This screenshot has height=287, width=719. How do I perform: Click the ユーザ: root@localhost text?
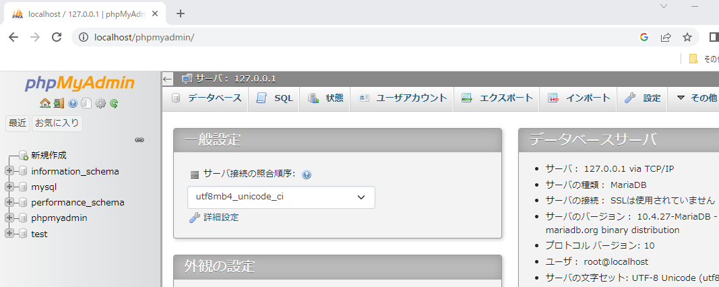(x=597, y=262)
